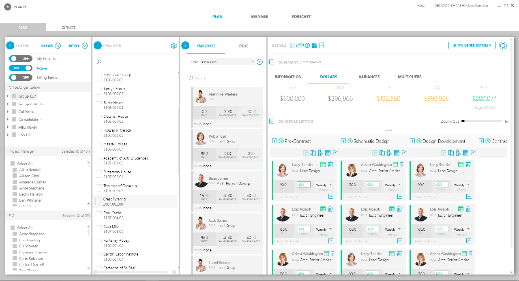Image resolution: width=519 pixels, height=281 pixels.
Task: Open Projects panel settings gear
Action: (x=174, y=46)
